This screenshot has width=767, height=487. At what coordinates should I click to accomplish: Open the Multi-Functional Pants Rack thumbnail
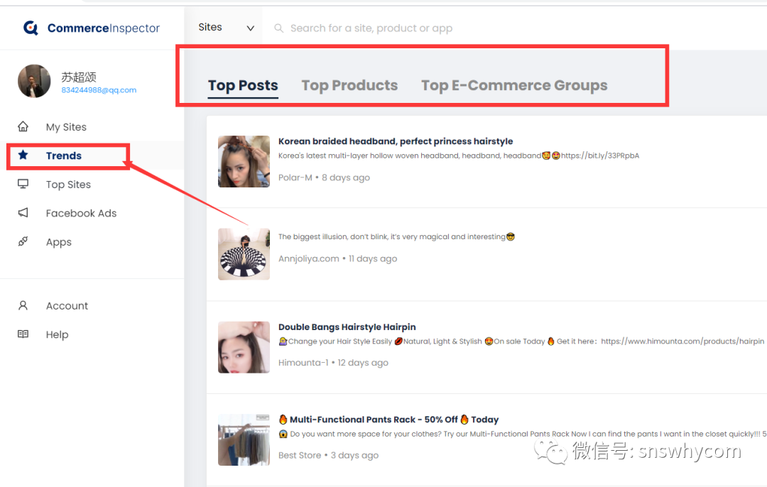pyautogui.click(x=244, y=439)
